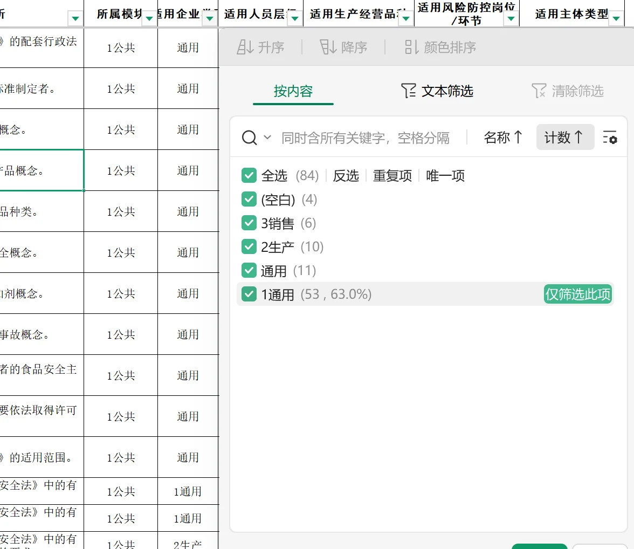Open the leftmost column's filter dropdown arrow
This screenshot has height=549, width=634.
[75, 18]
